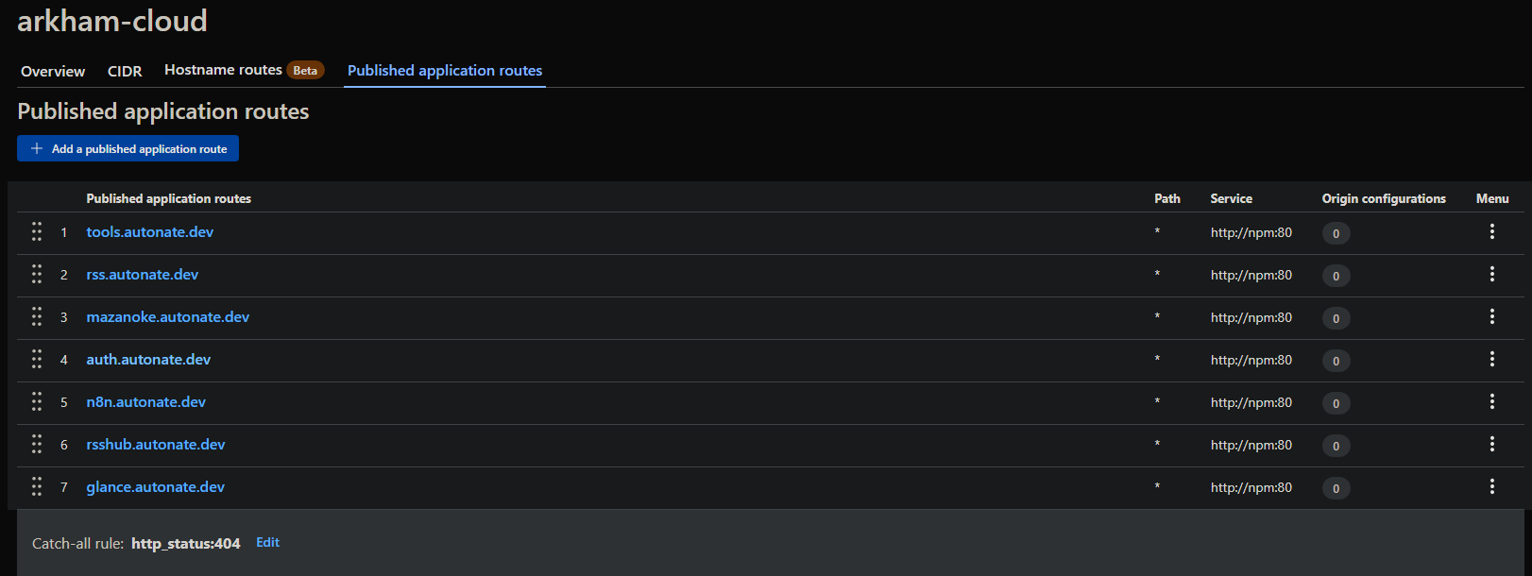Open the three-dot menu for tools.autonate.dev
Image resolution: width=1532 pixels, height=576 pixels.
(x=1491, y=231)
